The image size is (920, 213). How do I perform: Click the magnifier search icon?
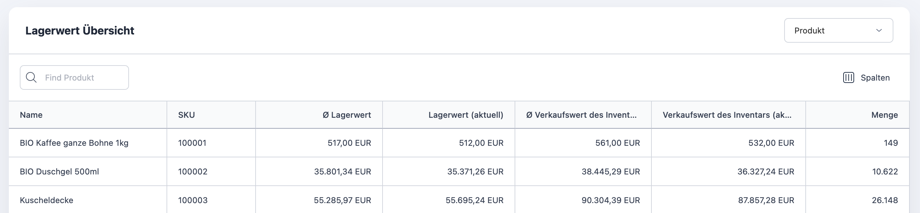[x=31, y=77]
